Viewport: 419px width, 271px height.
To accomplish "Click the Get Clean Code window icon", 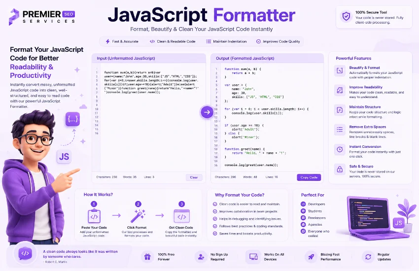I will click(182, 216).
